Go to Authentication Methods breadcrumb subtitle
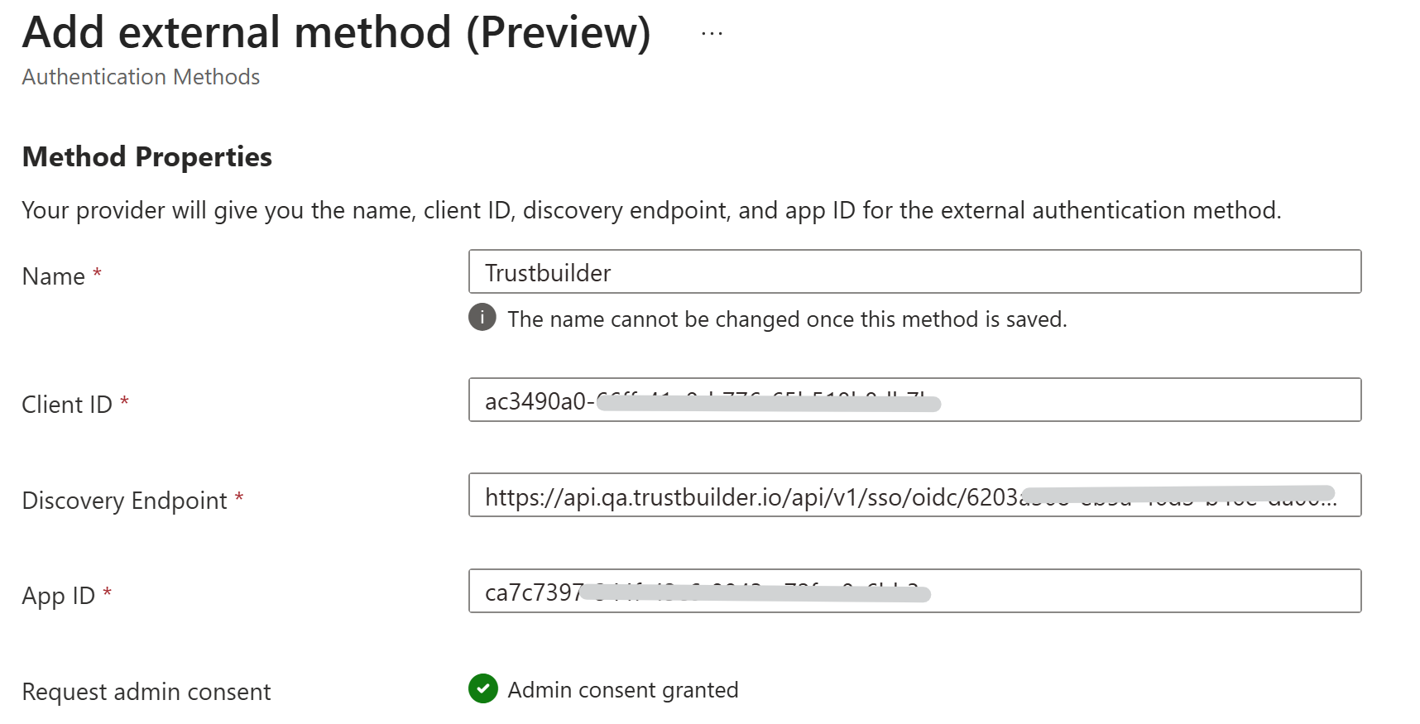 coord(141,77)
